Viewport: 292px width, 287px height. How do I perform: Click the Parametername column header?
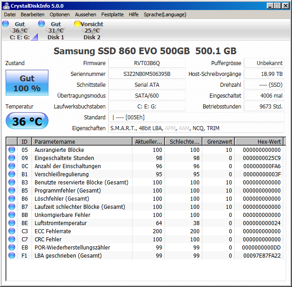(82, 141)
